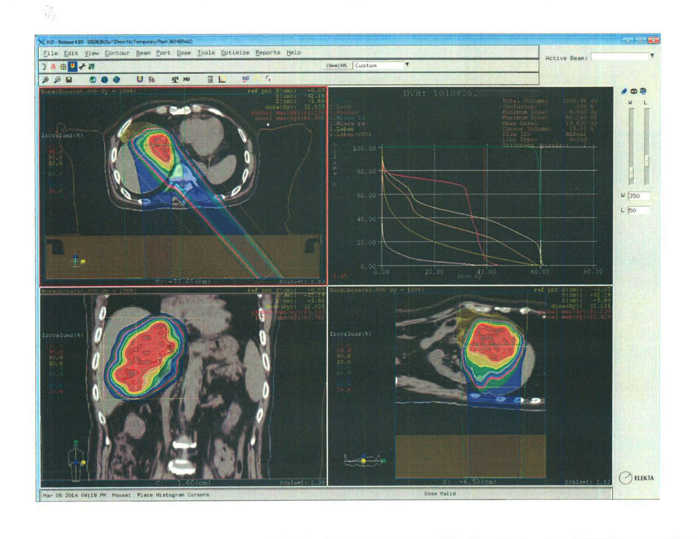Image resolution: width=698 pixels, height=539 pixels.
Task: Click the balance scales icon
Action: click(175, 79)
